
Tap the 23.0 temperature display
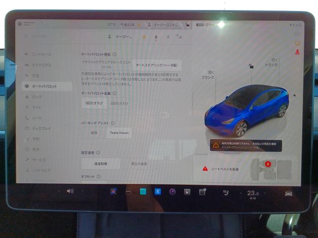253,194
